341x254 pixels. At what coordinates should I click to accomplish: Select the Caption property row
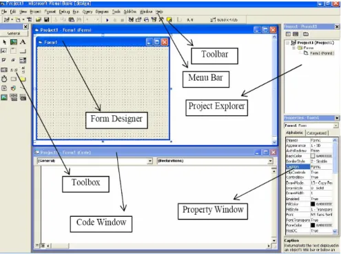click(309, 166)
